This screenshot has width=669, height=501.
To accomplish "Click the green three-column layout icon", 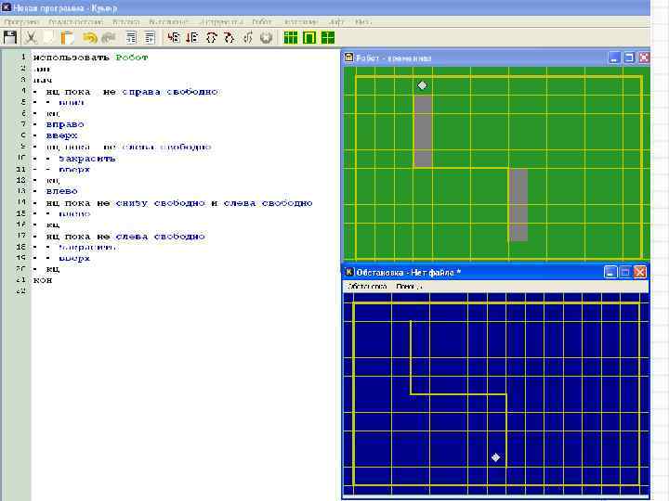I will coord(291,37).
